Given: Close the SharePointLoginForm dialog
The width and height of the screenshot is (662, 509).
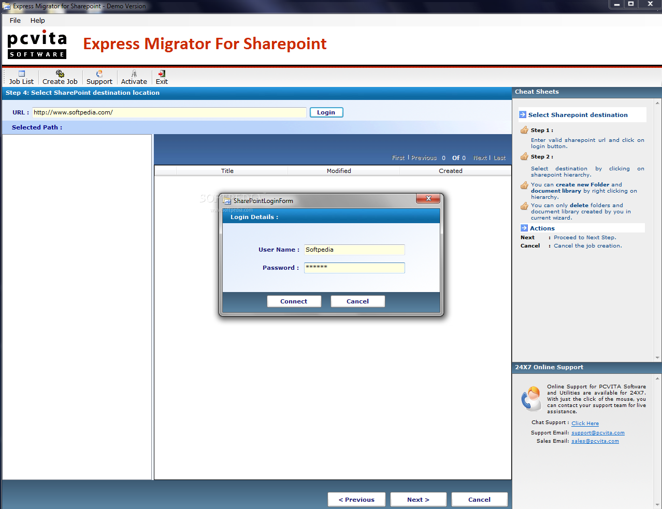Looking at the screenshot, I should coord(428,198).
